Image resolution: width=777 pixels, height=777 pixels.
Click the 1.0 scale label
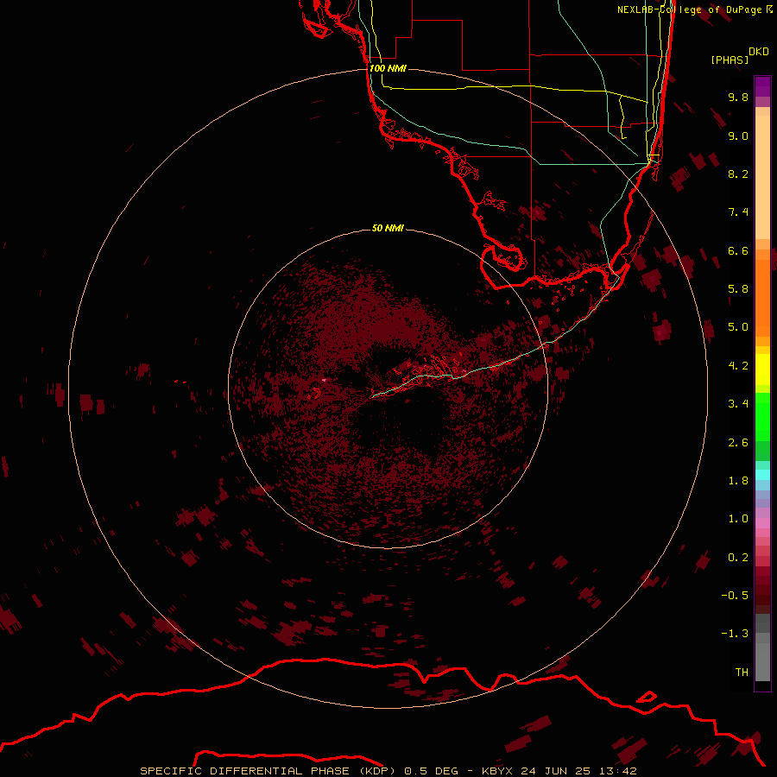coord(738,519)
